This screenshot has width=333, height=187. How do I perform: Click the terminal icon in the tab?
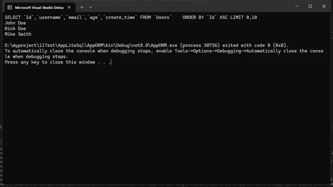10,7
